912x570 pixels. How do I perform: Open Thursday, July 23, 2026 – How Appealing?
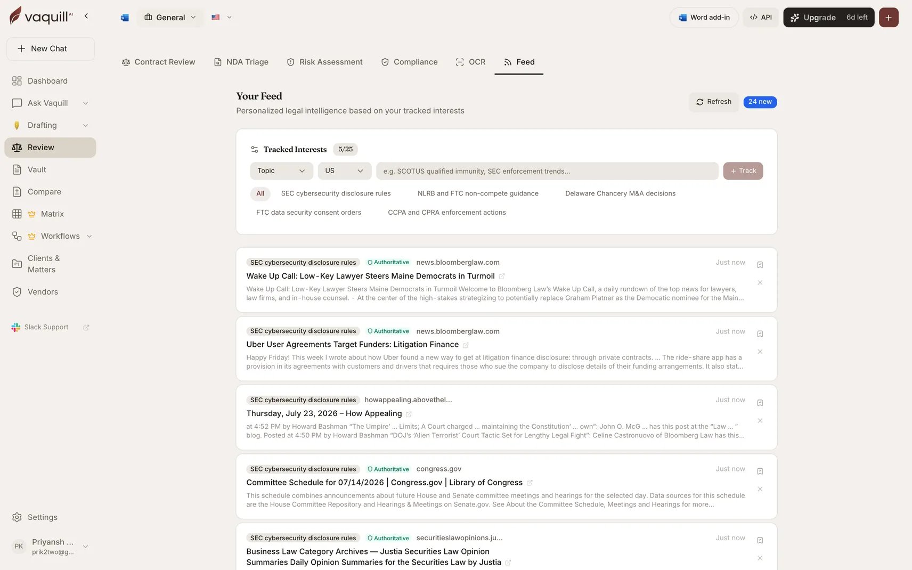pyautogui.click(x=324, y=413)
